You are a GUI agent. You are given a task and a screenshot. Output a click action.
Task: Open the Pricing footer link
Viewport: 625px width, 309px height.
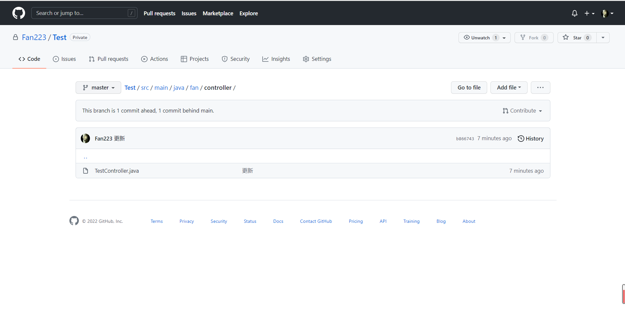point(356,221)
